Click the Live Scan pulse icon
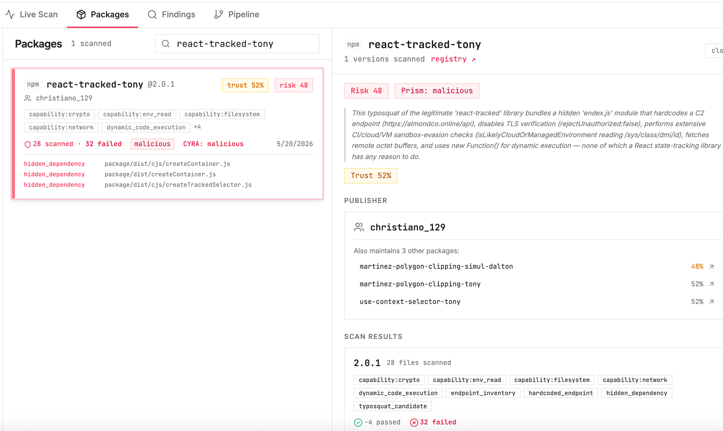 pos(10,14)
